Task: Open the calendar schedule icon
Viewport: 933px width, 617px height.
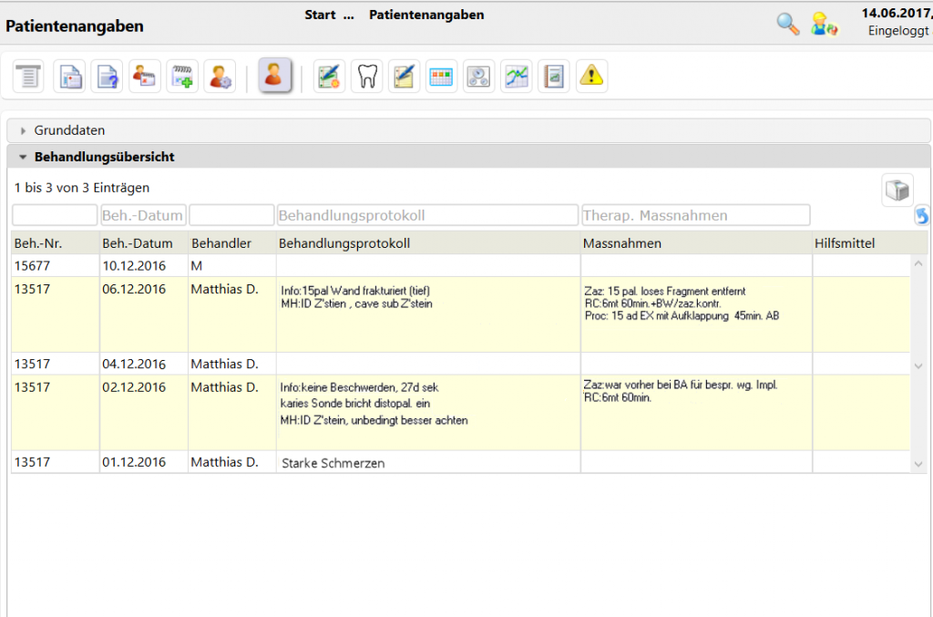Action: click(442, 77)
